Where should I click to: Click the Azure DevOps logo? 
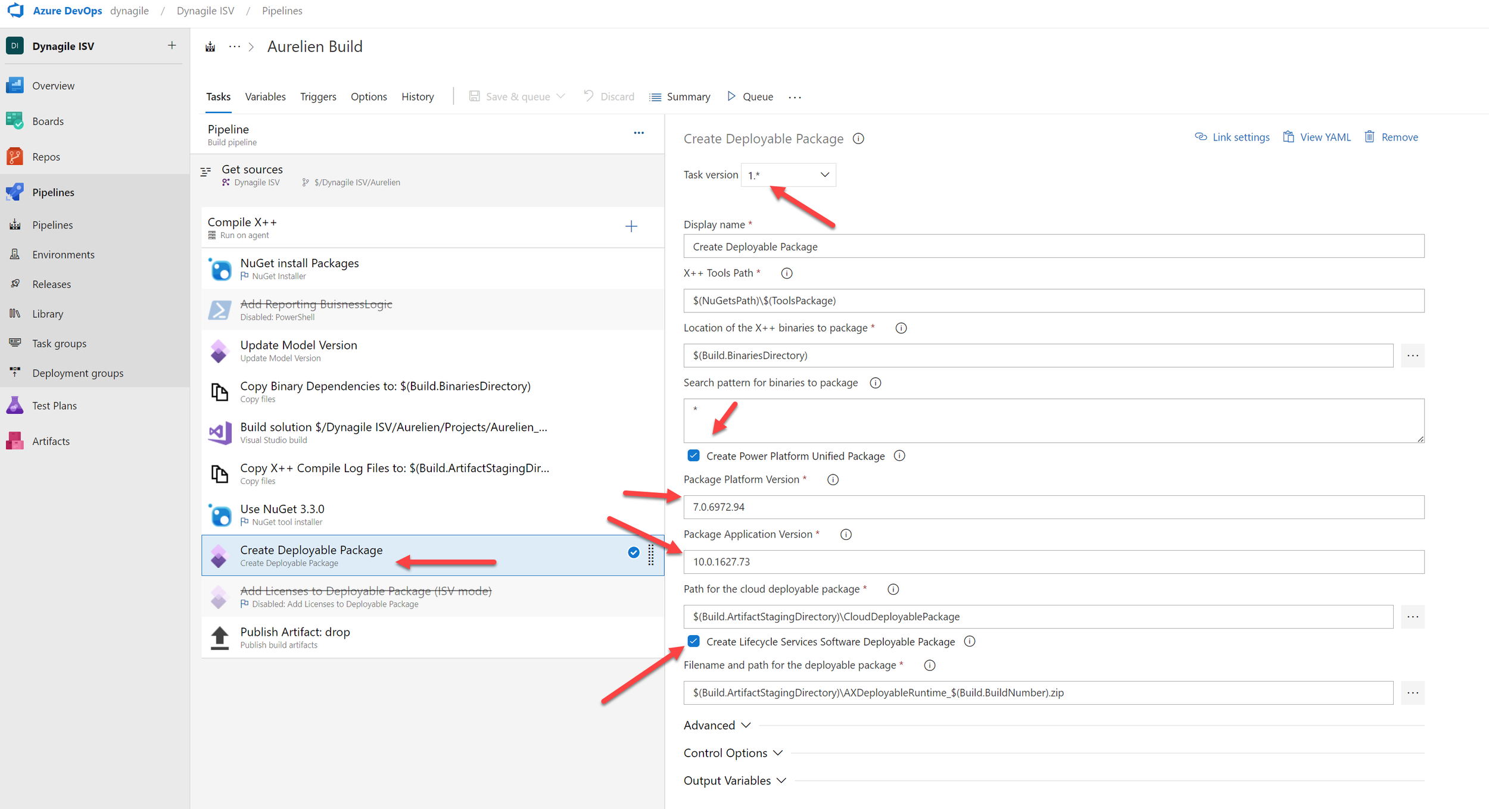pyautogui.click(x=16, y=11)
